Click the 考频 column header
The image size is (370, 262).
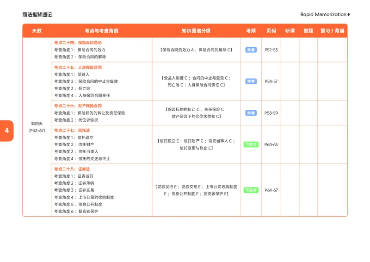click(251, 31)
